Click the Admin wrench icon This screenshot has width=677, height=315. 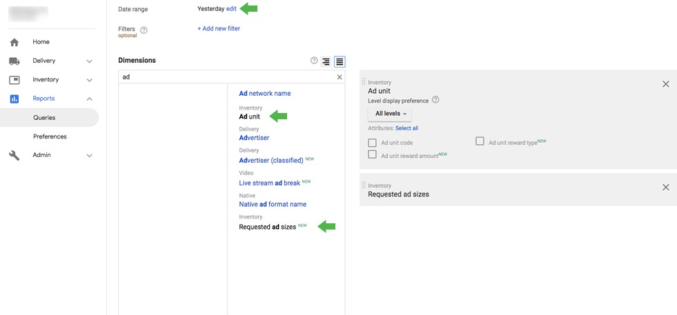point(14,155)
